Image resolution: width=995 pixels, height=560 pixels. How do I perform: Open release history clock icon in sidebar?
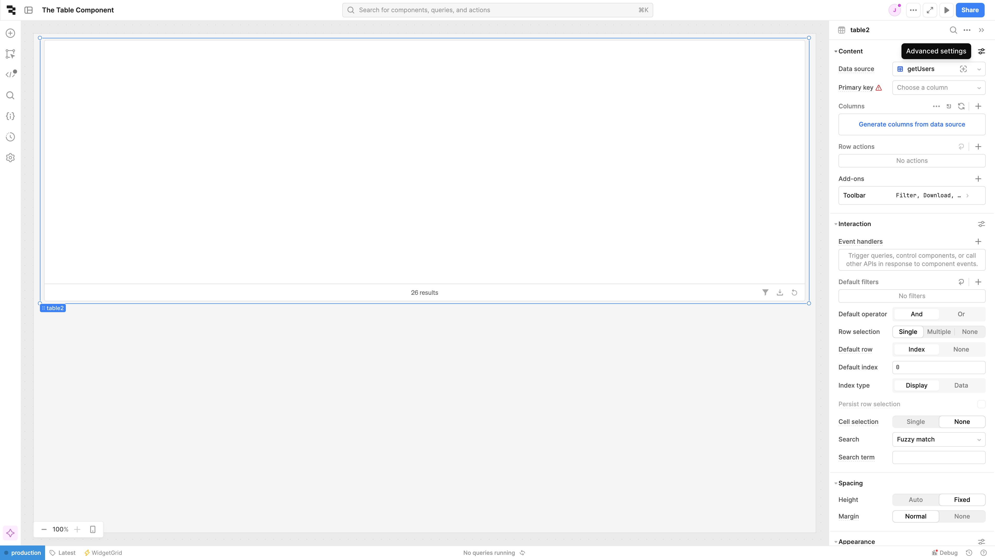pyautogui.click(x=10, y=137)
